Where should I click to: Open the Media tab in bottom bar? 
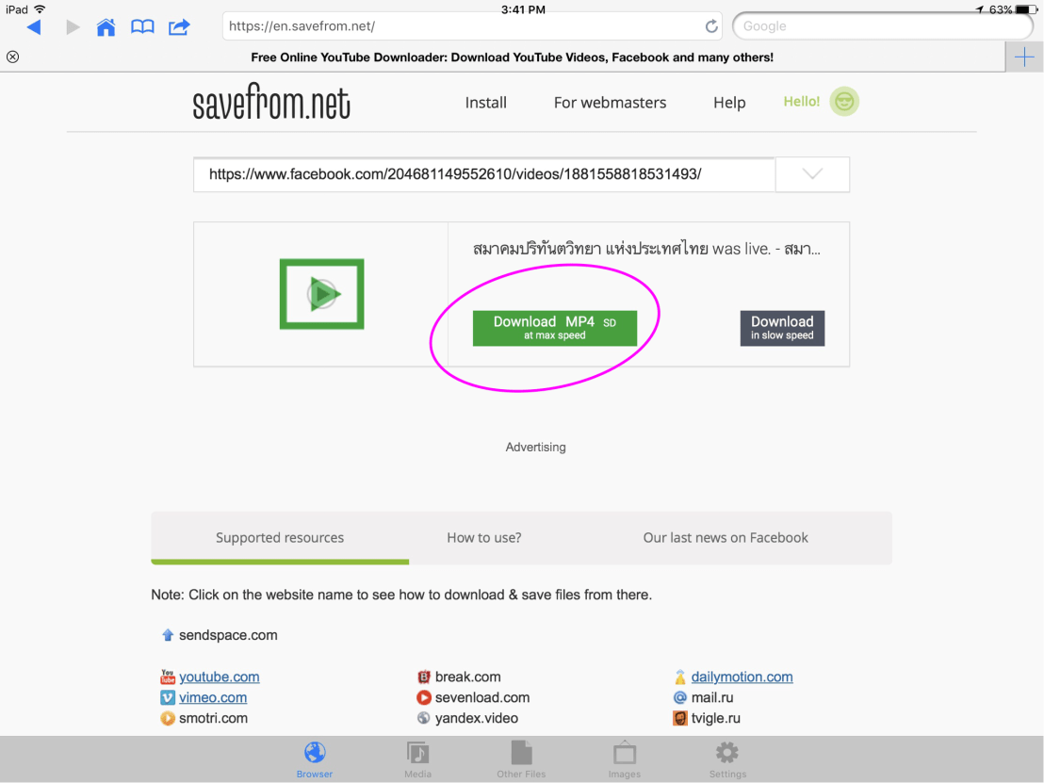[417, 759]
